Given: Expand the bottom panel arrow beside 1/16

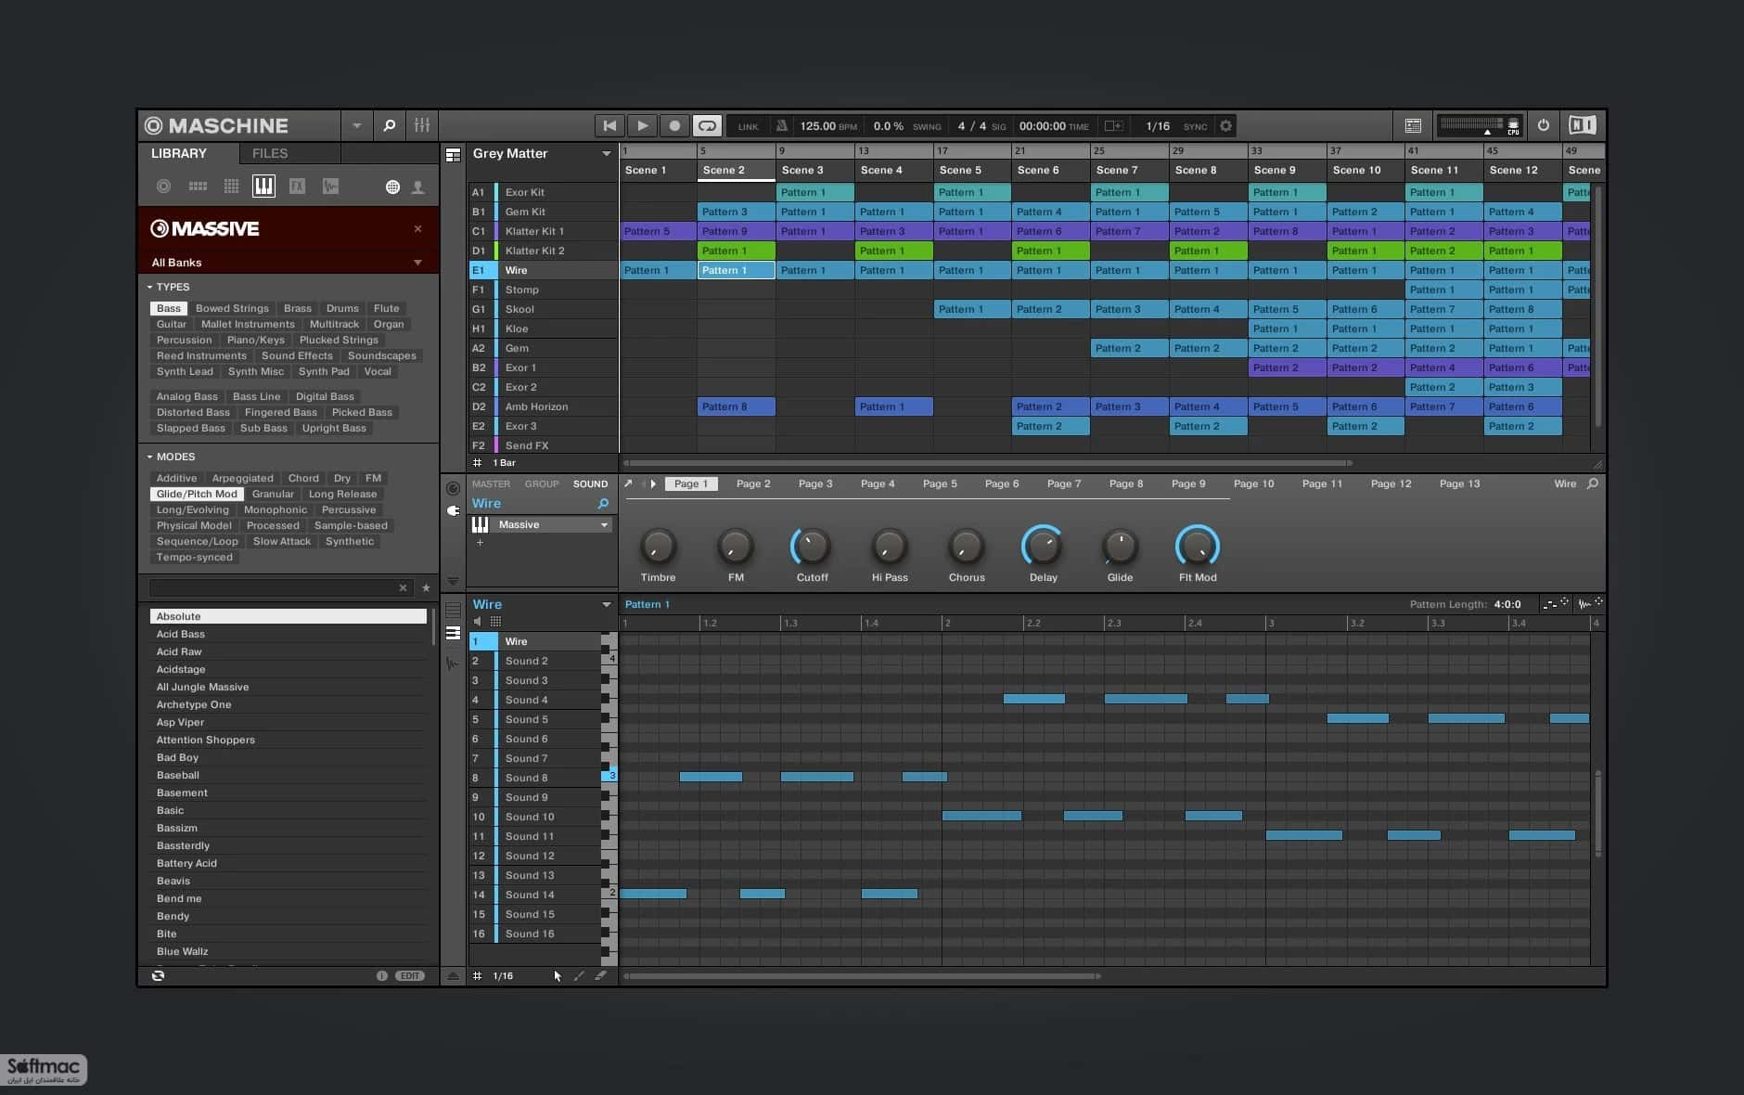Looking at the screenshot, I should pos(453,976).
